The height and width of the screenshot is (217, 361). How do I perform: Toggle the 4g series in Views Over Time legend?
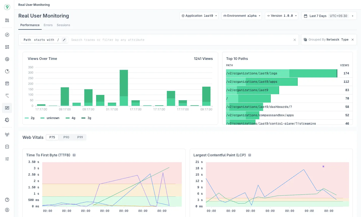click(70, 118)
